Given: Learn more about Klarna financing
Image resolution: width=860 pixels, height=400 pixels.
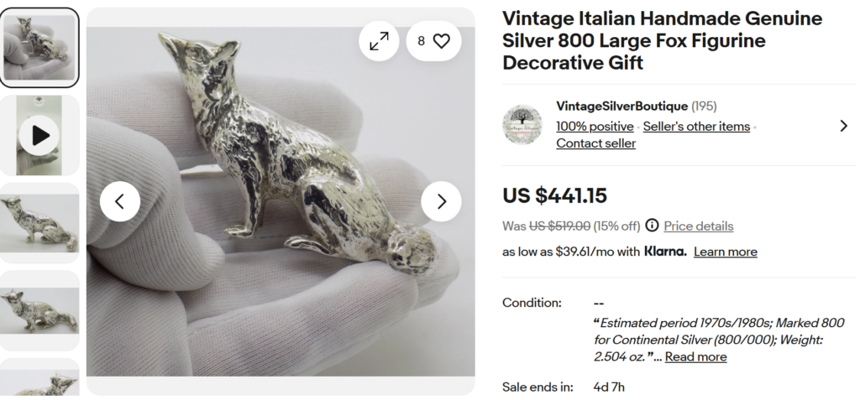Looking at the screenshot, I should pos(725,252).
